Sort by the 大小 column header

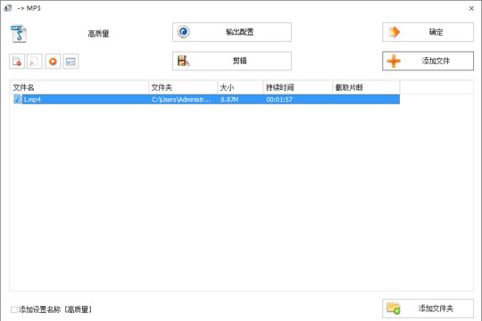(x=240, y=87)
